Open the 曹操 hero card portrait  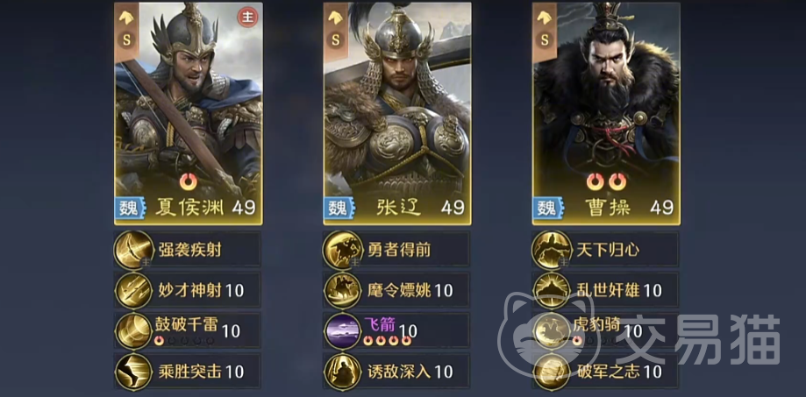tap(607, 114)
